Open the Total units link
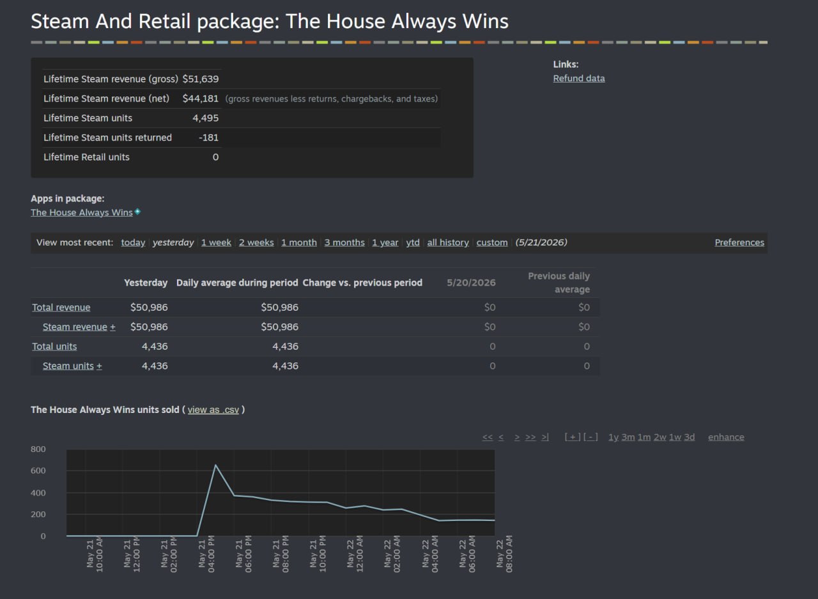 pyautogui.click(x=54, y=346)
